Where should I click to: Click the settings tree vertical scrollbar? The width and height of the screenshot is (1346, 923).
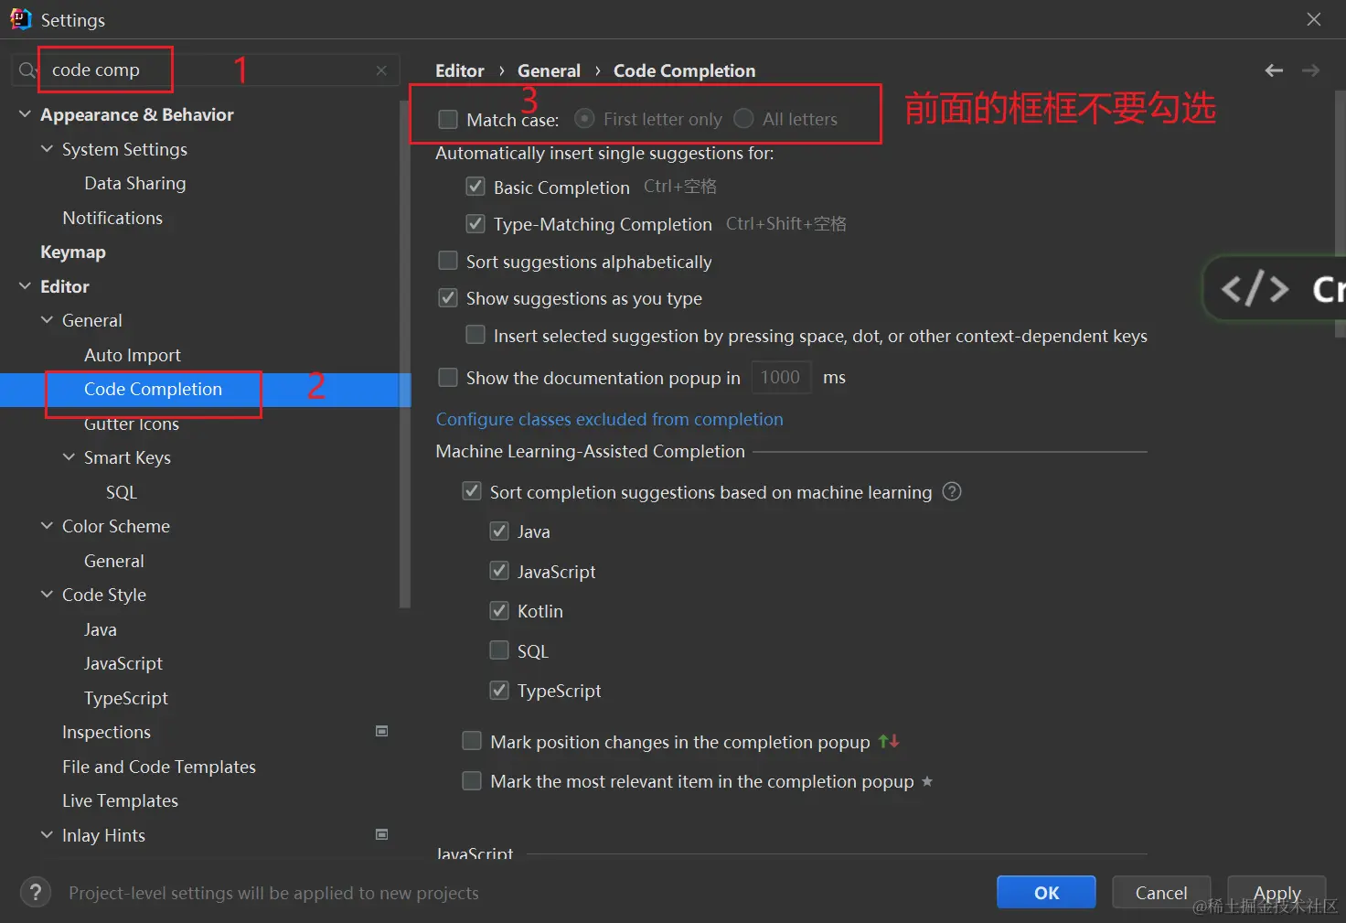click(x=405, y=352)
